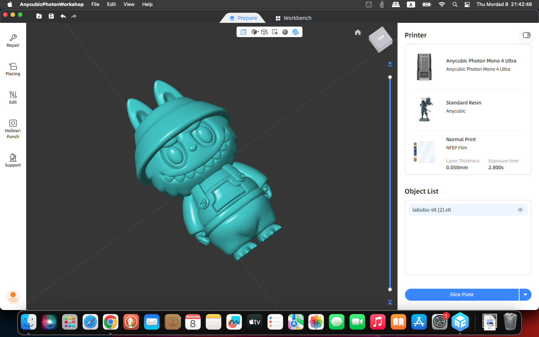
Task: Click the gray sphere shading icon
Action: (x=285, y=32)
